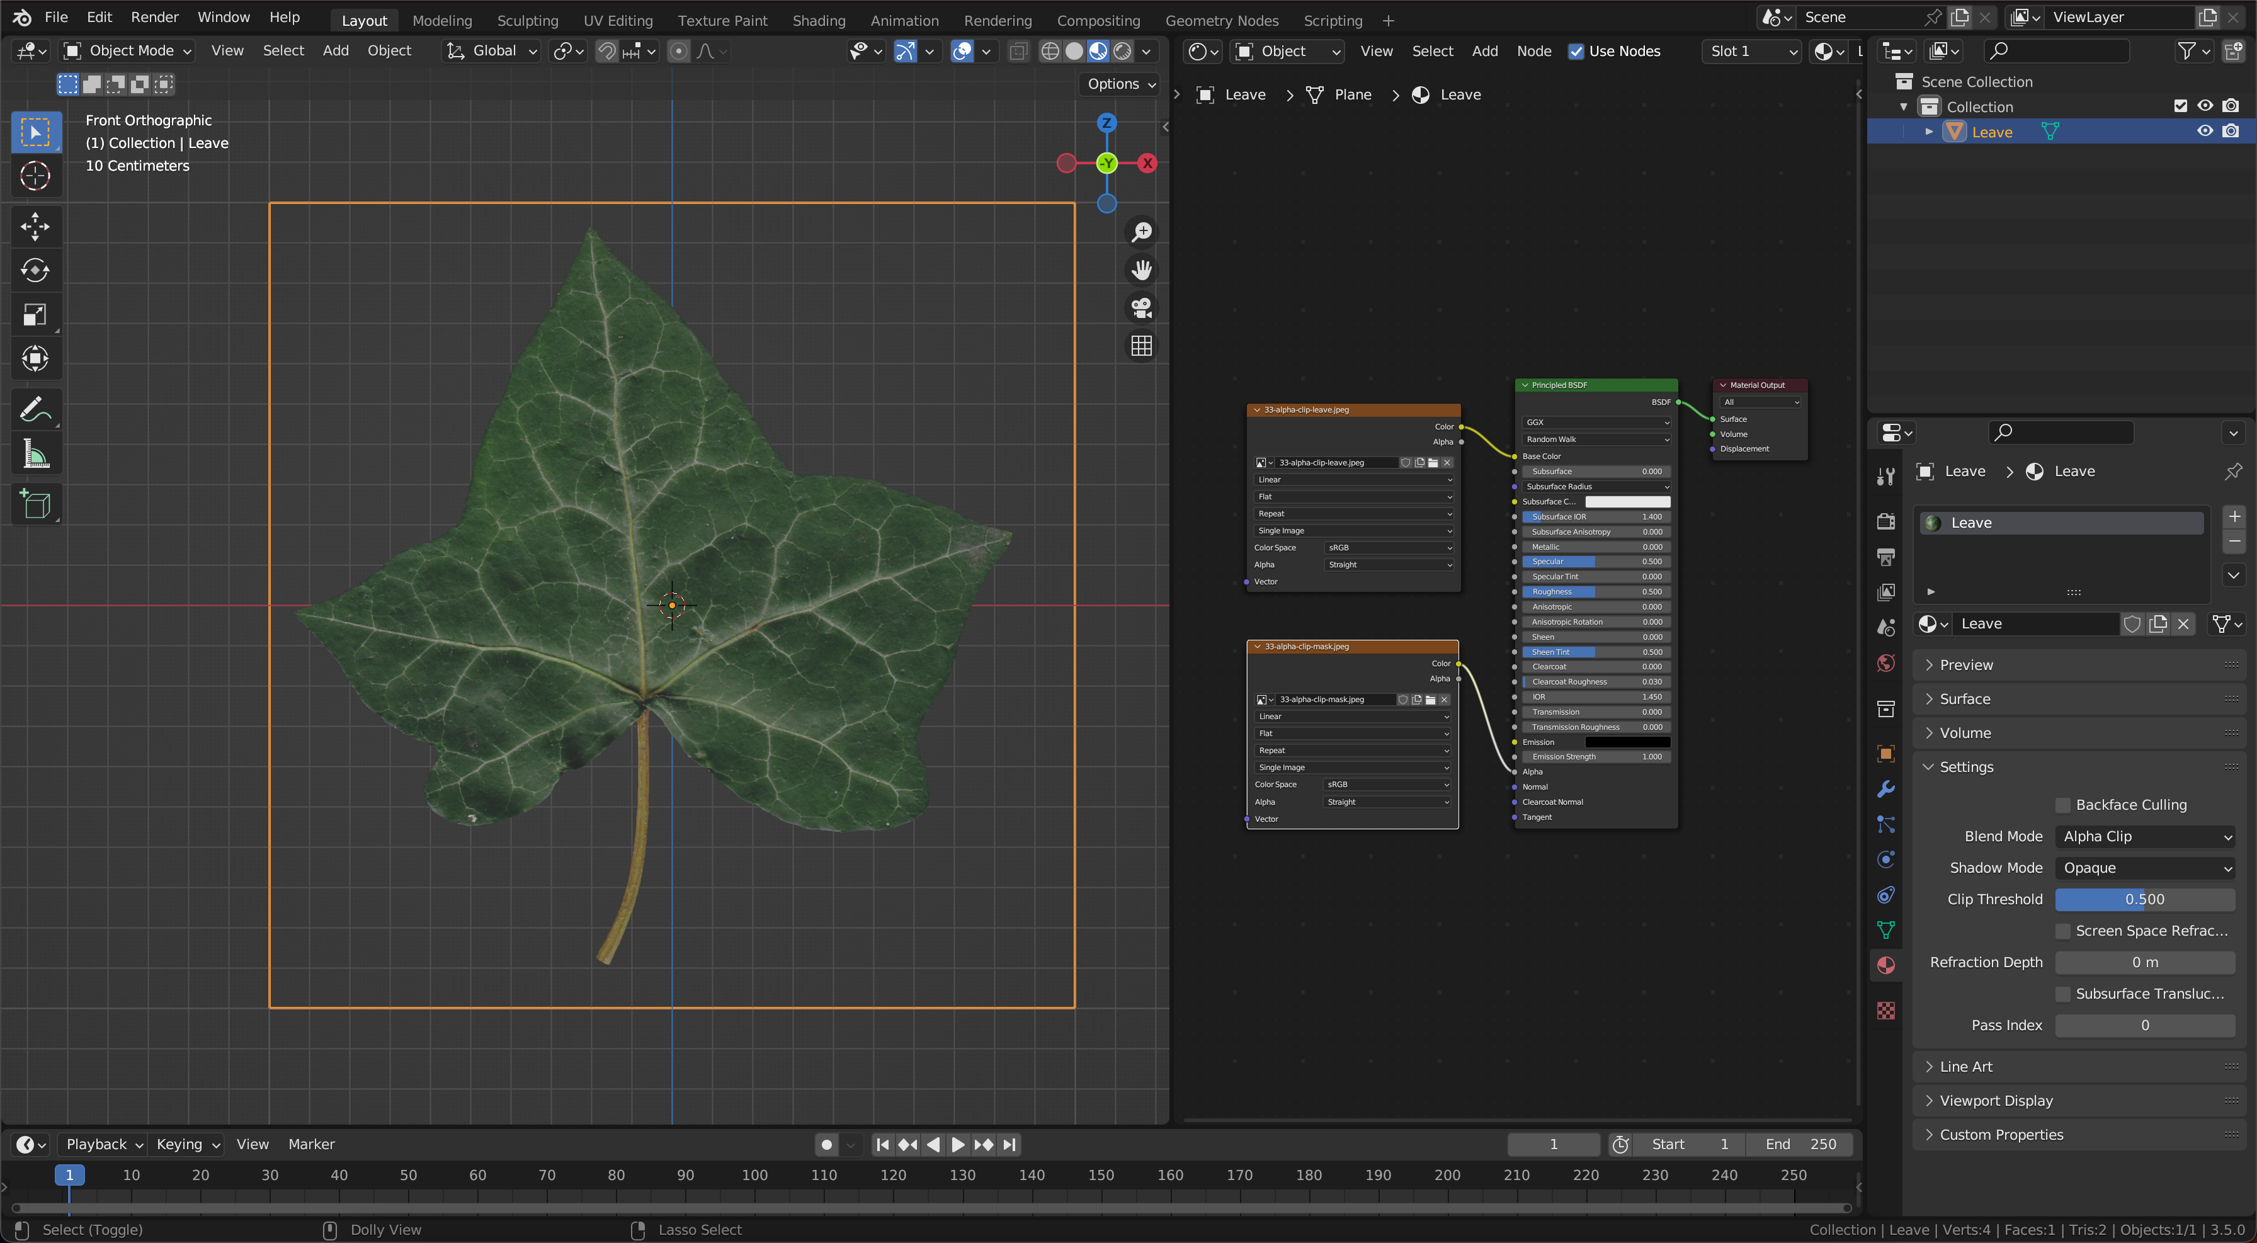Screen dimensions: 2257x1243
Task: Click the 3D cursor tool
Action: coord(35,175)
